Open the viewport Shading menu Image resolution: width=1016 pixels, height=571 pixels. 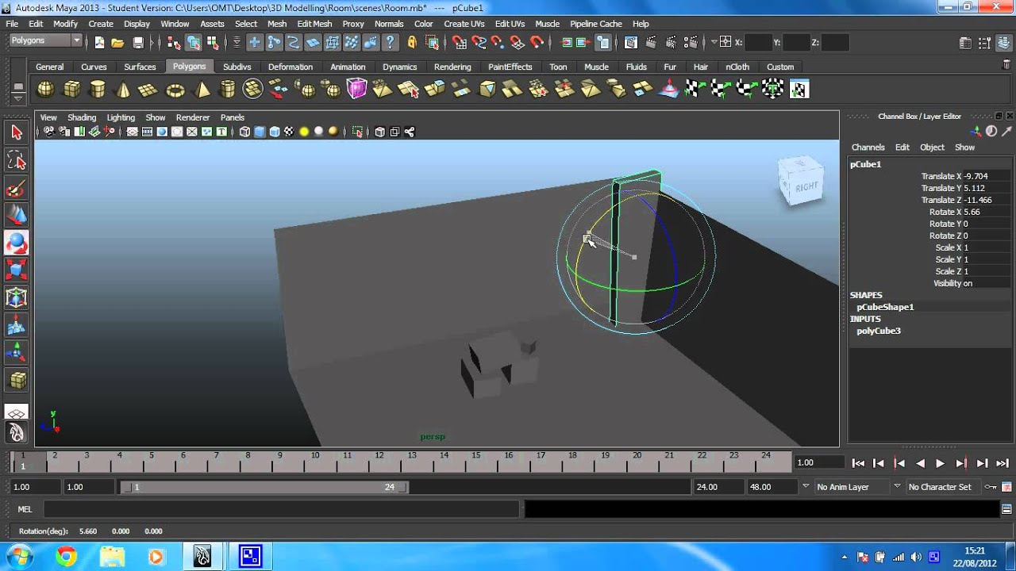pyautogui.click(x=82, y=117)
